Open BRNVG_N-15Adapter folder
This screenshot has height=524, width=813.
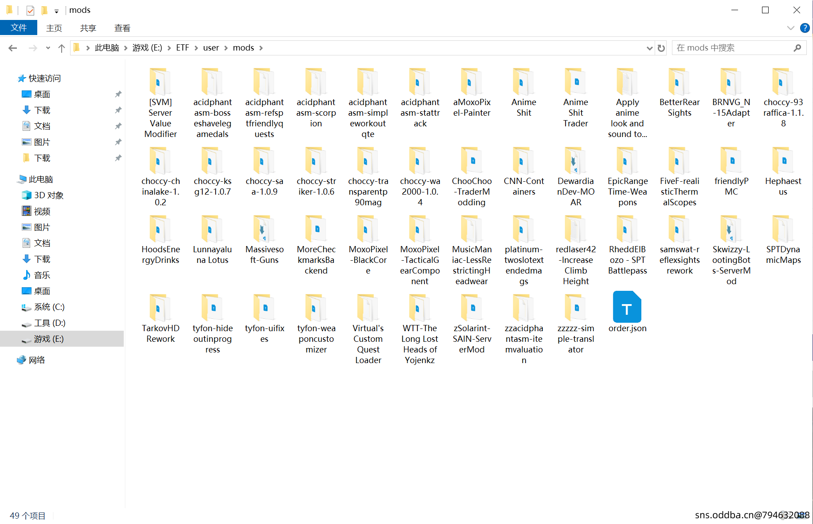point(731,98)
